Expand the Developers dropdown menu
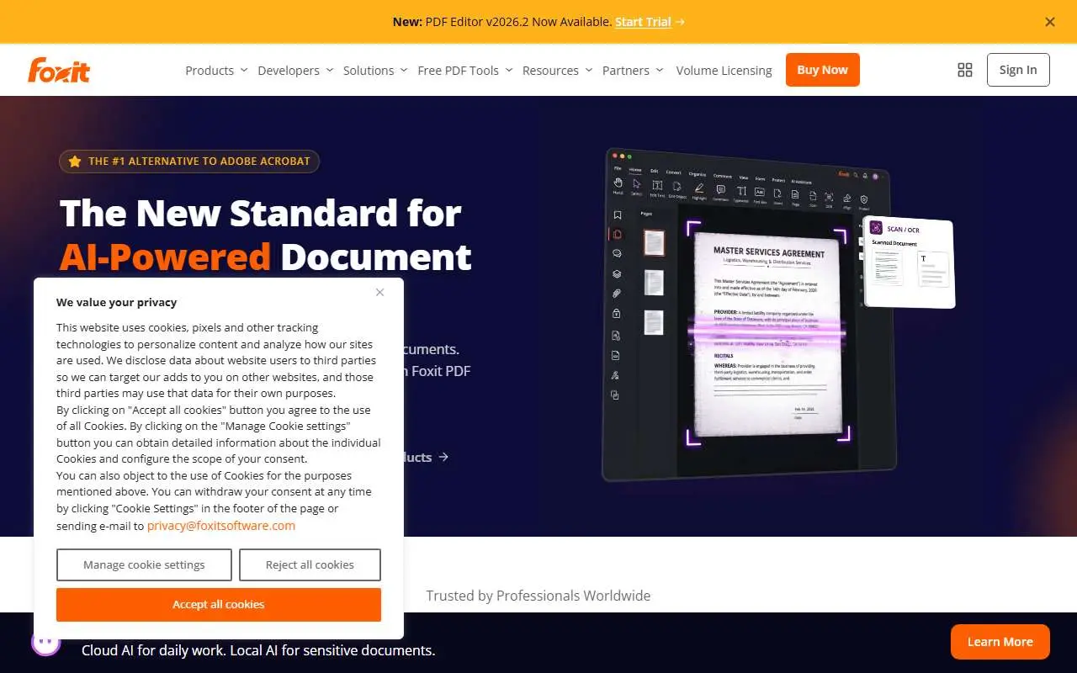This screenshot has height=673, width=1077. click(295, 71)
